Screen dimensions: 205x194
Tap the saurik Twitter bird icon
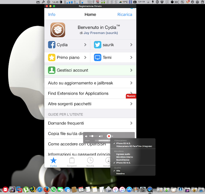click(x=97, y=45)
